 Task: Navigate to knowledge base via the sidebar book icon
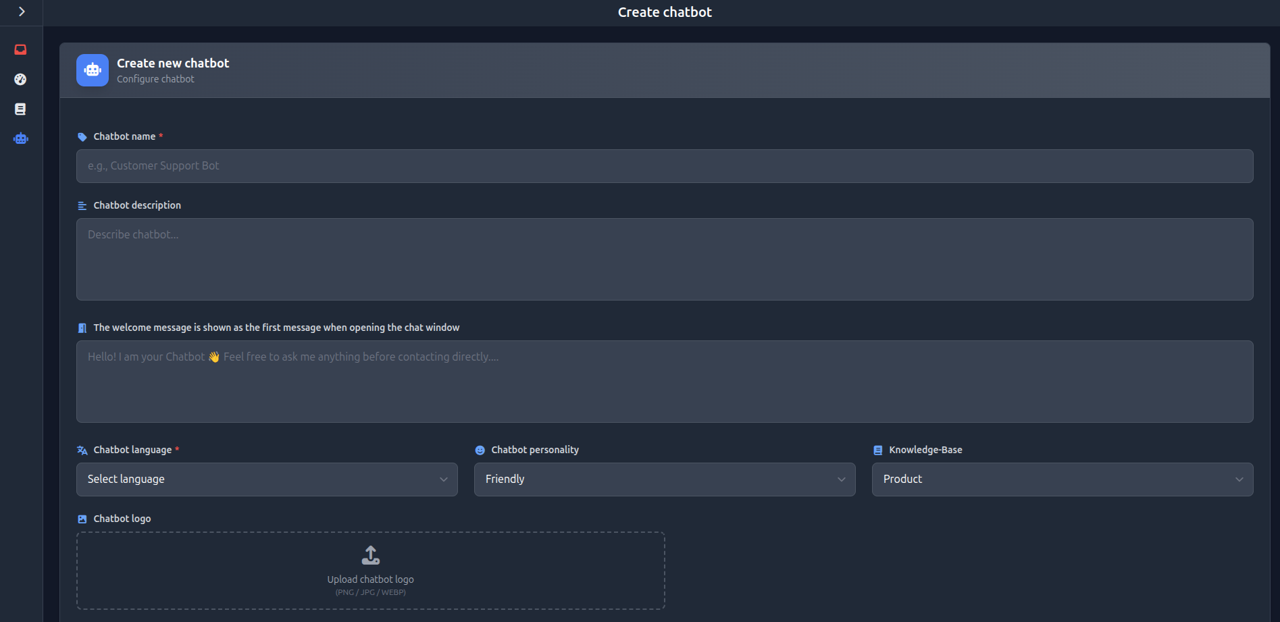pyautogui.click(x=20, y=109)
